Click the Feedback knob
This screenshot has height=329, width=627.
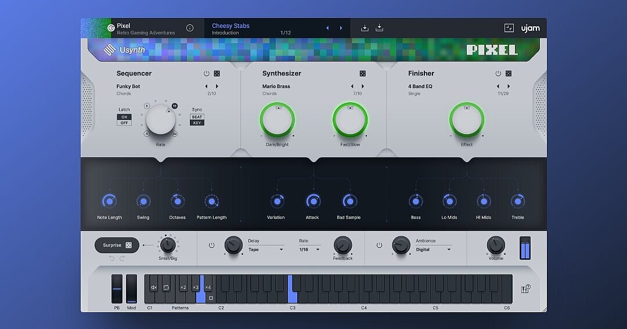pyautogui.click(x=343, y=245)
